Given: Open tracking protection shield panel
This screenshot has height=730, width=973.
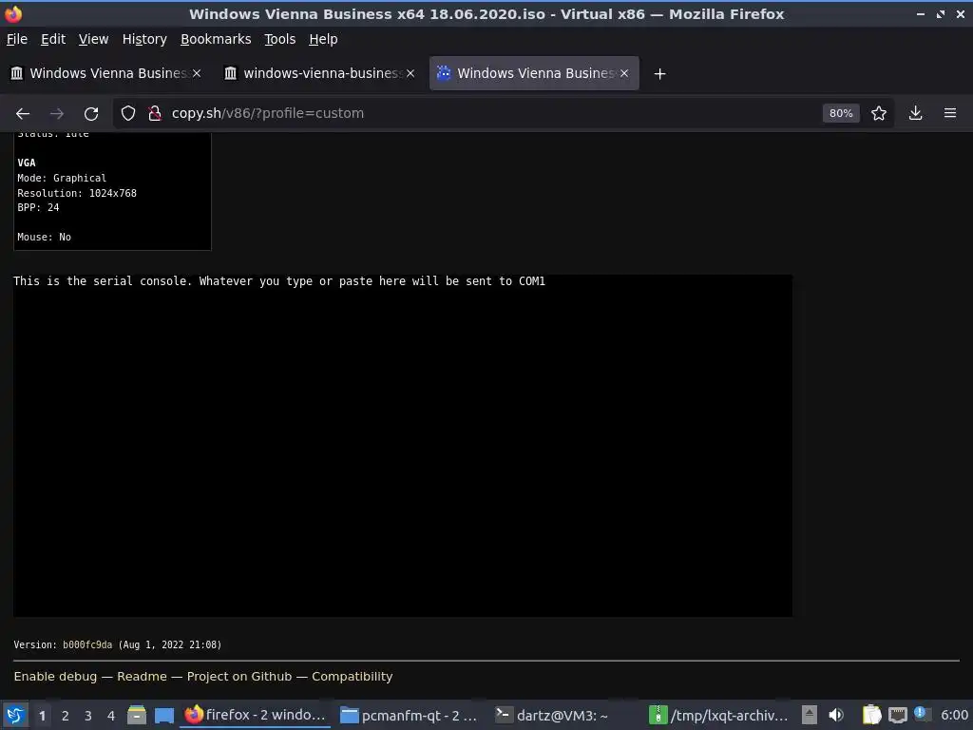Looking at the screenshot, I should pyautogui.click(x=128, y=113).
